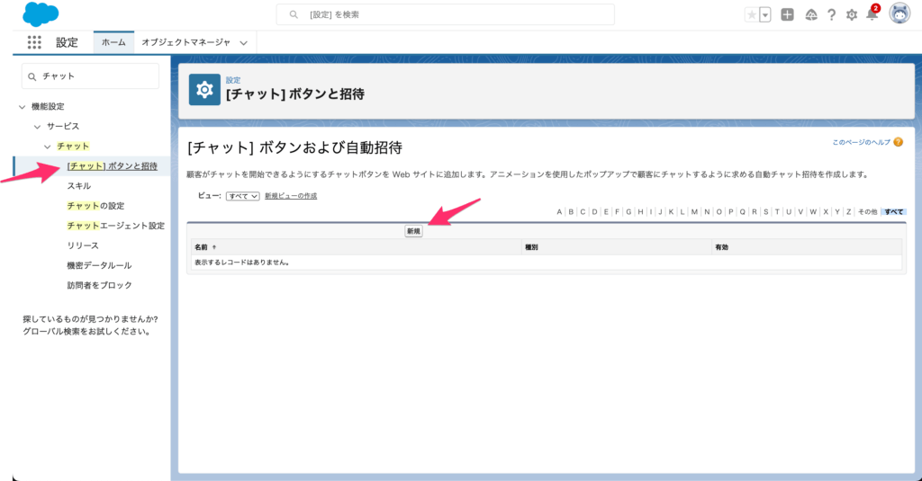Click the 設定 breadcrumb link

[x=233, y=80]
